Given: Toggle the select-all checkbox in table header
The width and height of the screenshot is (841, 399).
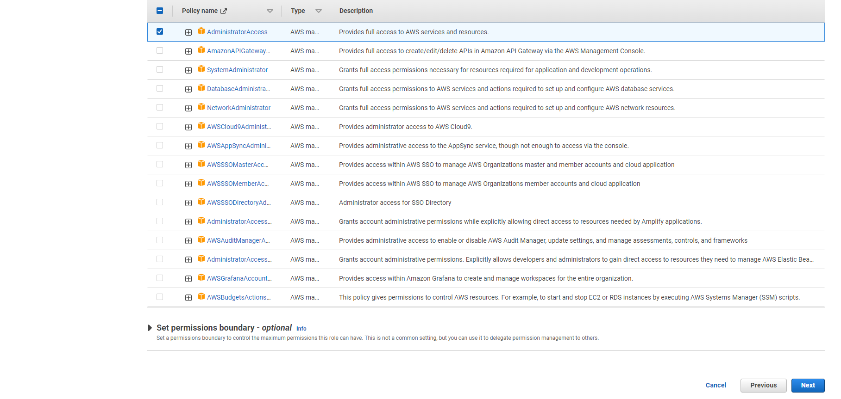Looking at the screenshot, I should [x=160, y=11].
